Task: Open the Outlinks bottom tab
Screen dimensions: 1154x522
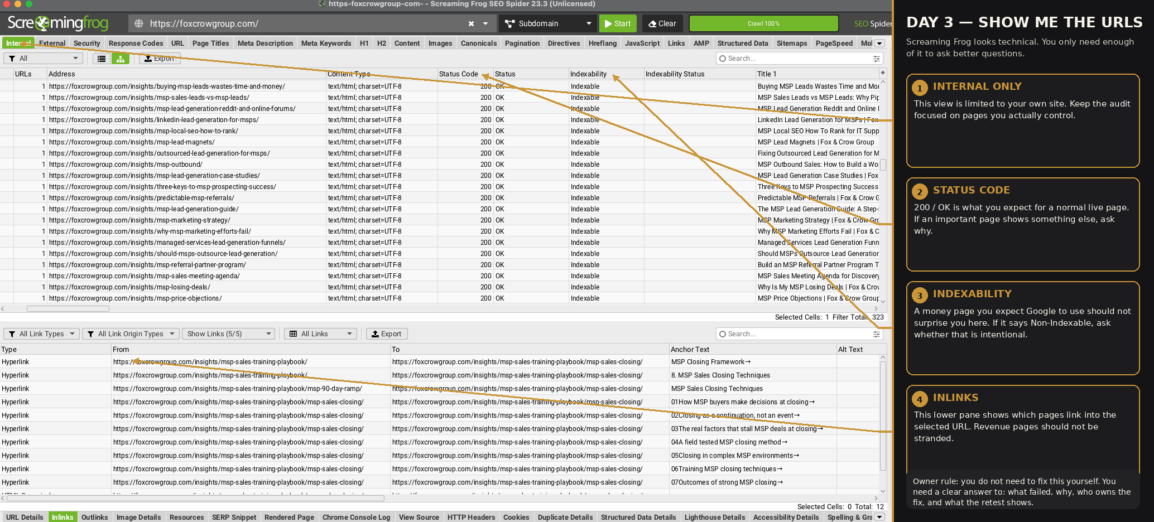Action: 94,517
